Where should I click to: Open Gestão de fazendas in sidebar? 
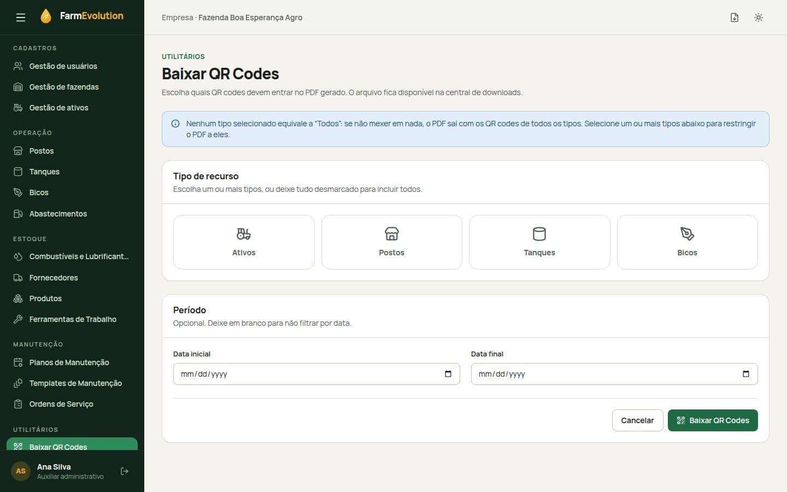point(72,87)
